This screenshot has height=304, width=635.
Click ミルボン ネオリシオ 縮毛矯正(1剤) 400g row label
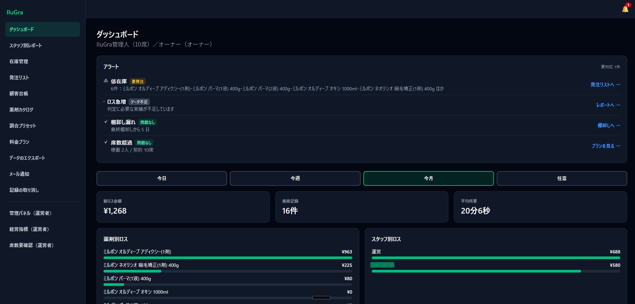141,265
